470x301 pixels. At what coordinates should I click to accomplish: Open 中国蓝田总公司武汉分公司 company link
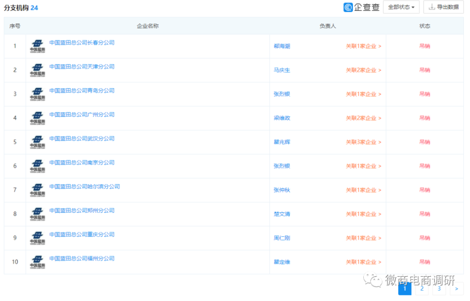(82, 139)
